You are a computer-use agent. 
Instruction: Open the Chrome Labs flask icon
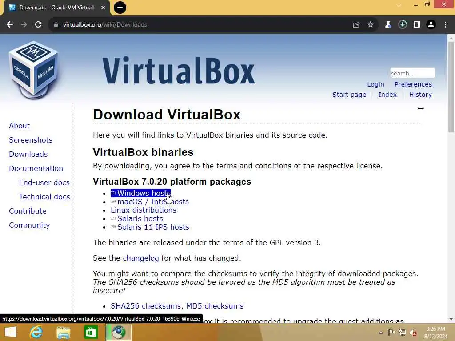tap(388, 25)
